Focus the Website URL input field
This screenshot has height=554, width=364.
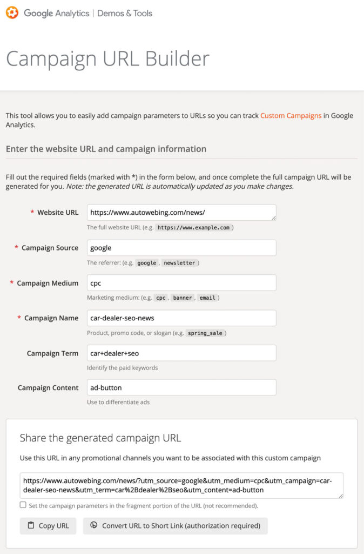click(181, 213)
